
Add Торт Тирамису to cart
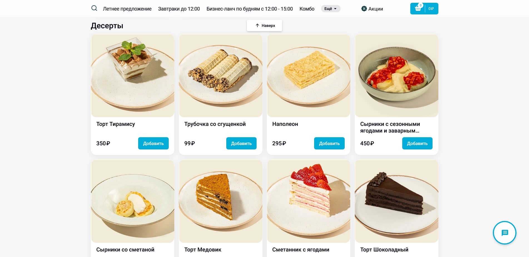(x=153, y=143)
